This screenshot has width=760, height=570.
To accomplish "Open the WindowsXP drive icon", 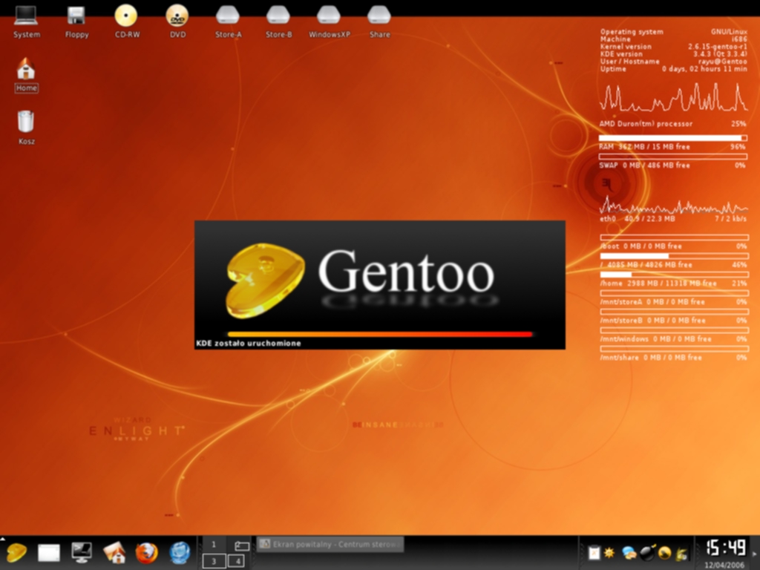I will tap(329, 22).
